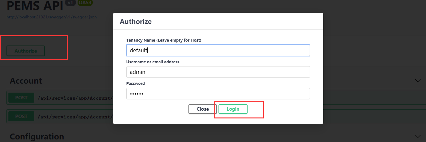Viewport: 426px width, 142px height.
Task: Click the v1 version badge
Action: (70, 3)
